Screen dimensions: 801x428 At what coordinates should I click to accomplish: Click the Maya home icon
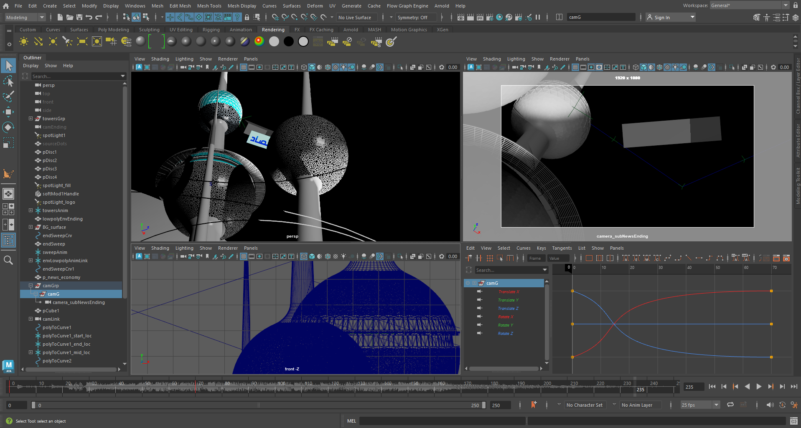point(6,6)
